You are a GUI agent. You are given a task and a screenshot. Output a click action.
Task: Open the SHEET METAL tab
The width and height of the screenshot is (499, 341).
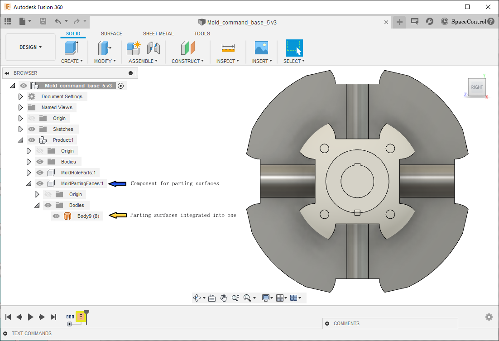pos(158,34)
